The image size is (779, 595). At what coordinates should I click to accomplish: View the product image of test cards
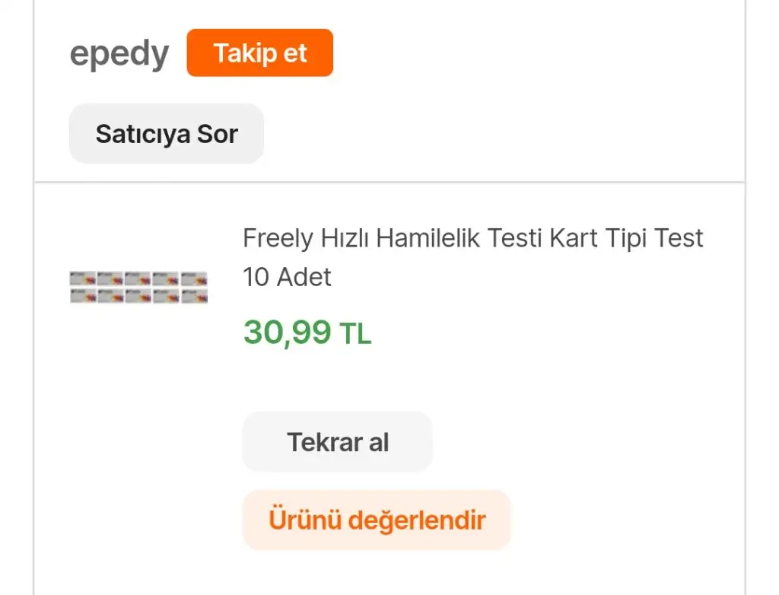tap(138, 287)
